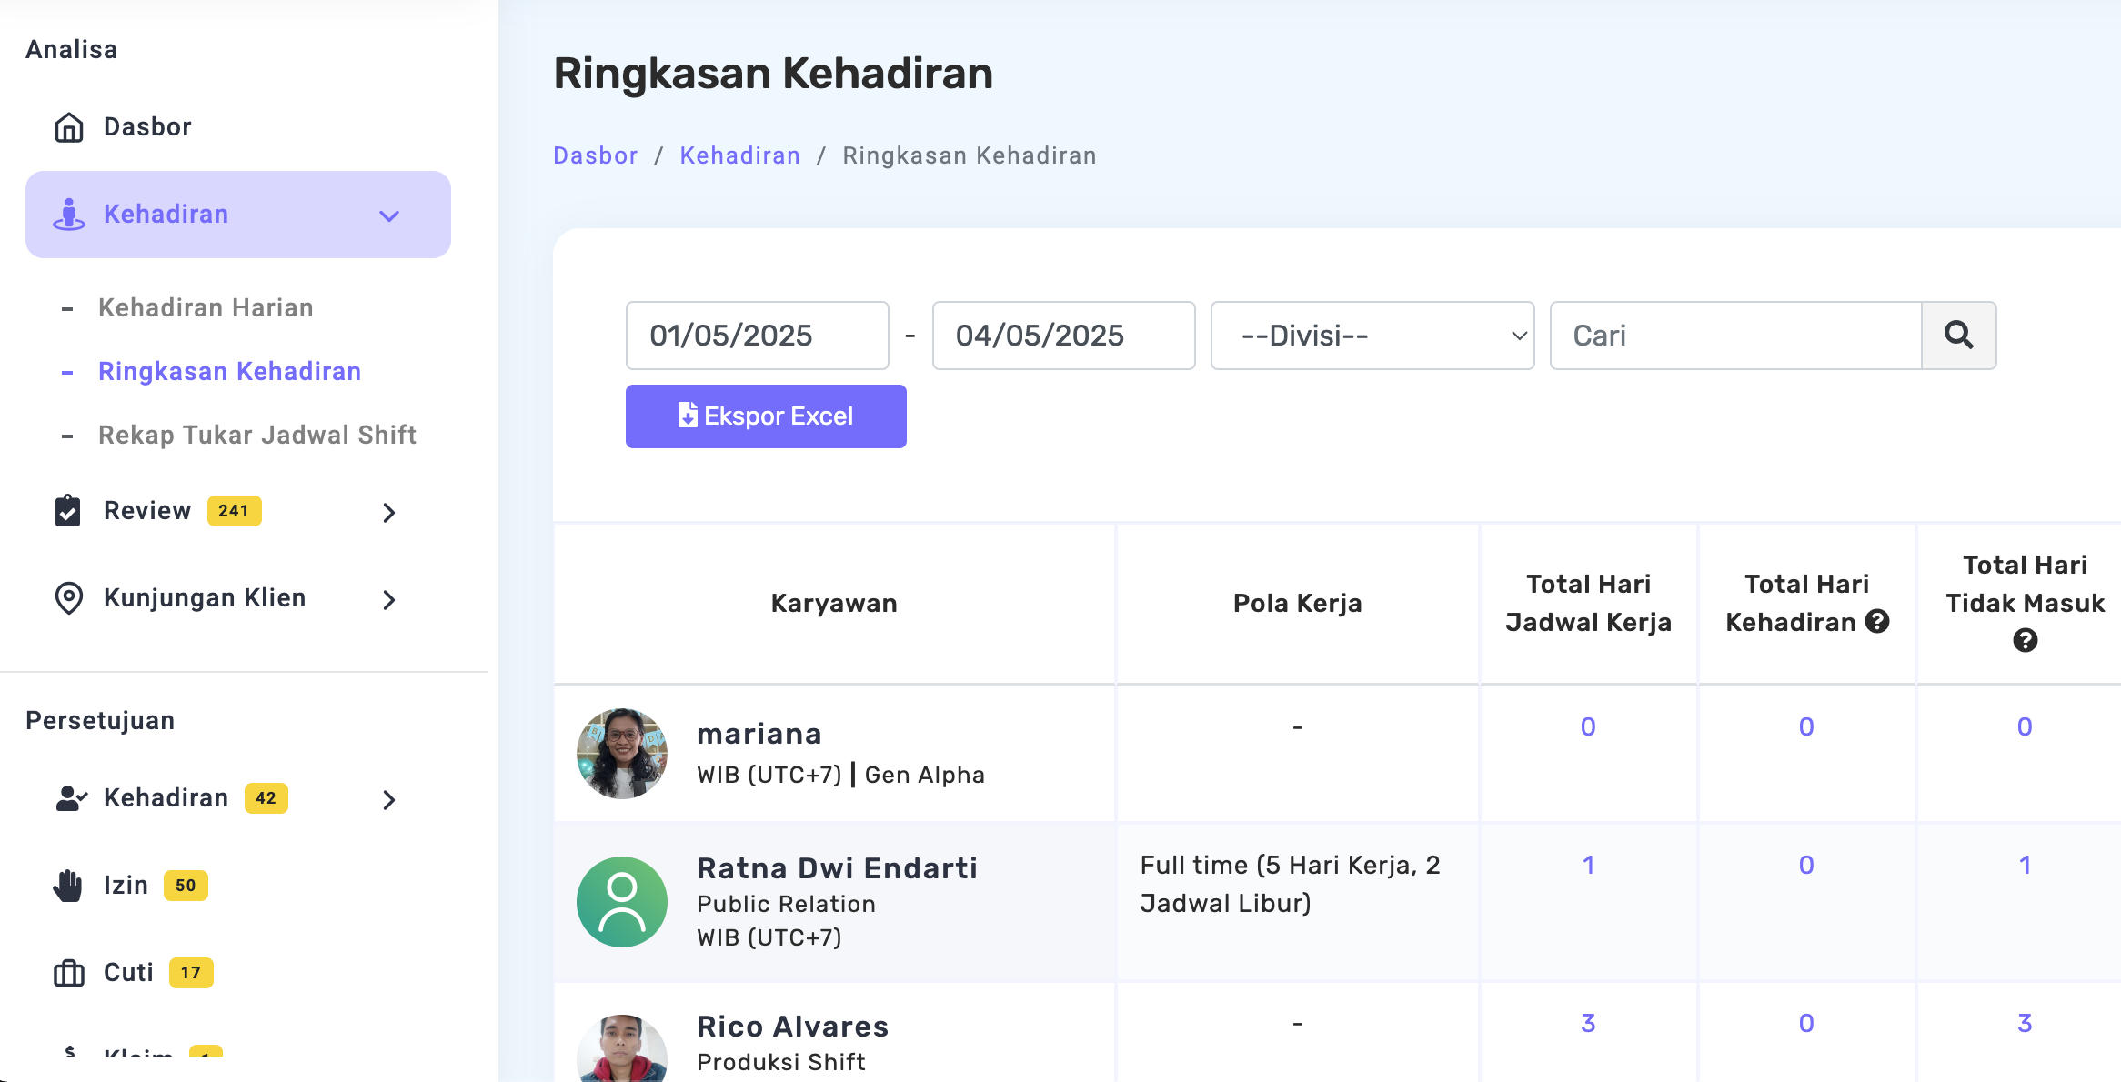Click Ratna's Total Hari Kehadiran value 0
The image size is (2121, 1082).
click(1806, 866)
